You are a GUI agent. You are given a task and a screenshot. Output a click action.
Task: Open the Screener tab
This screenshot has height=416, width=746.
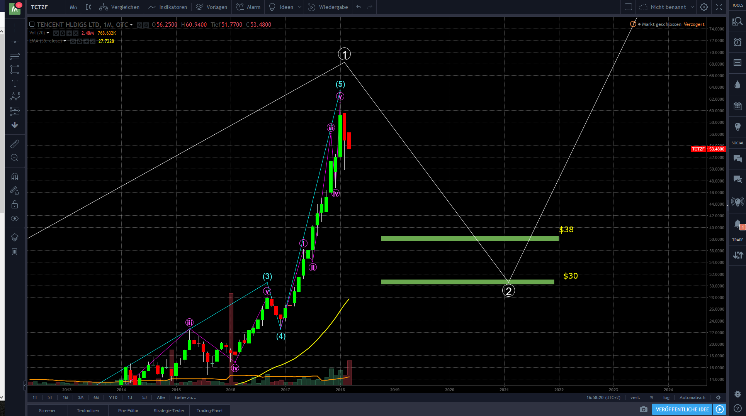pyautogui.click(x=48, y=411)
